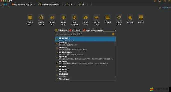Open the account dropdown at top right

click(165, 8)
